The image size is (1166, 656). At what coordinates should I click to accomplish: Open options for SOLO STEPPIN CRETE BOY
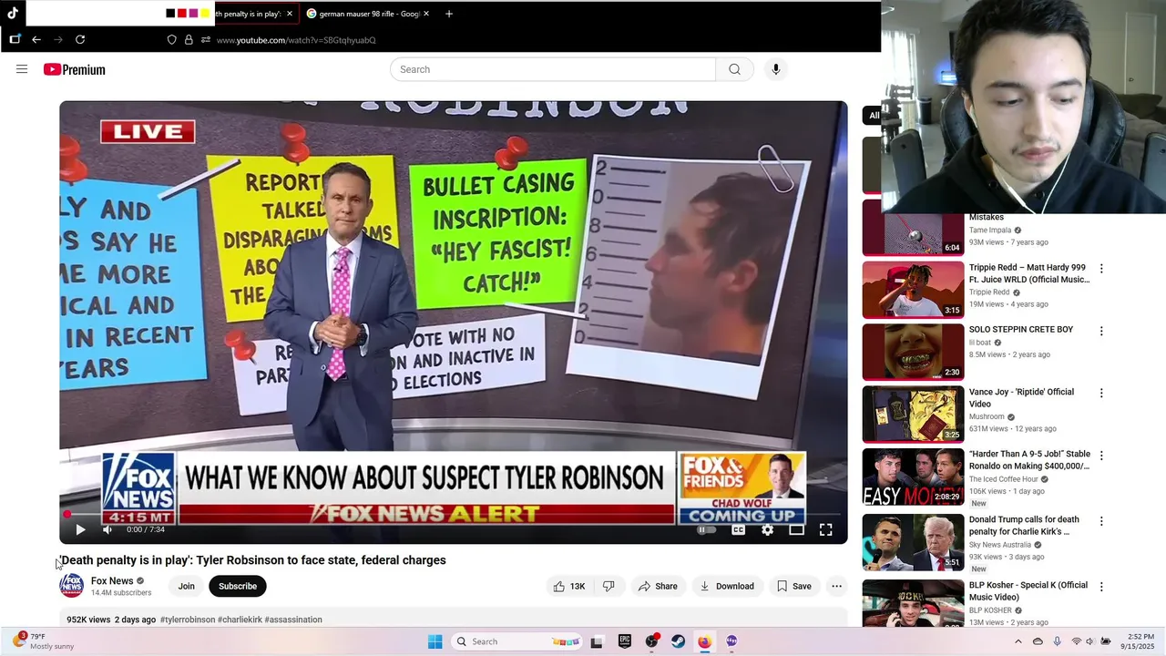[x=1101, y=331]
